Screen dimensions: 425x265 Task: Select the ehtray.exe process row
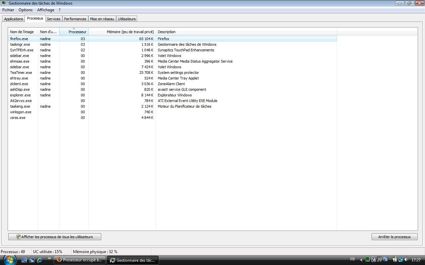coord(173,78)
